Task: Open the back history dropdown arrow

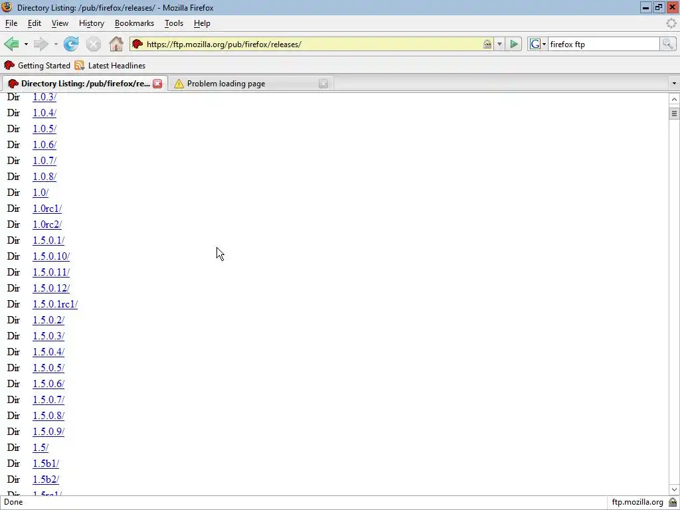Action: click(x=26, y=44)
